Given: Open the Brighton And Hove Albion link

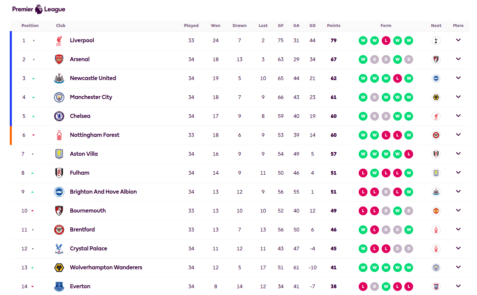Looking at the screenshot, I should tap(103, 192).
